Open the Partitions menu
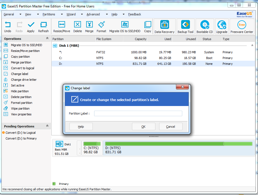 [49, 14]
